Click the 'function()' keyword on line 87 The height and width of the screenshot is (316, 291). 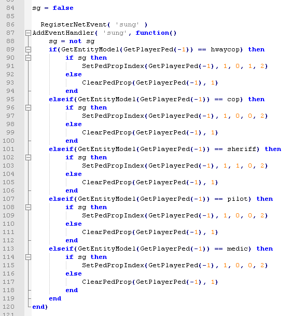coord(156,33)
